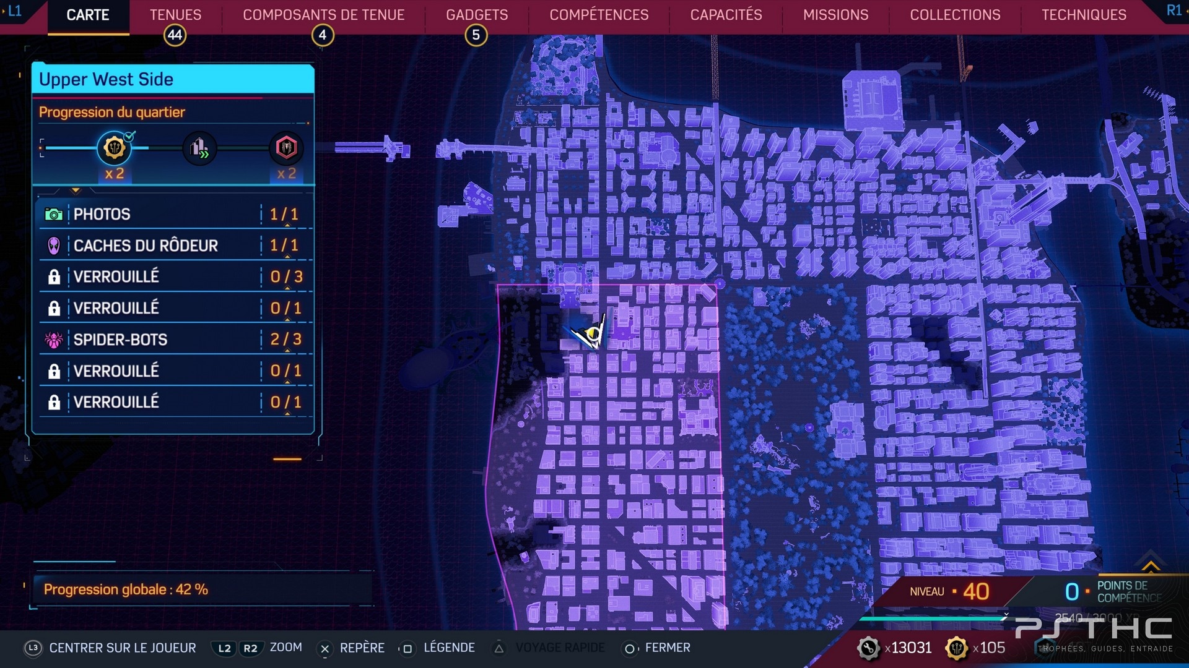Click the R2 zoom button icon

click(250, 648)
